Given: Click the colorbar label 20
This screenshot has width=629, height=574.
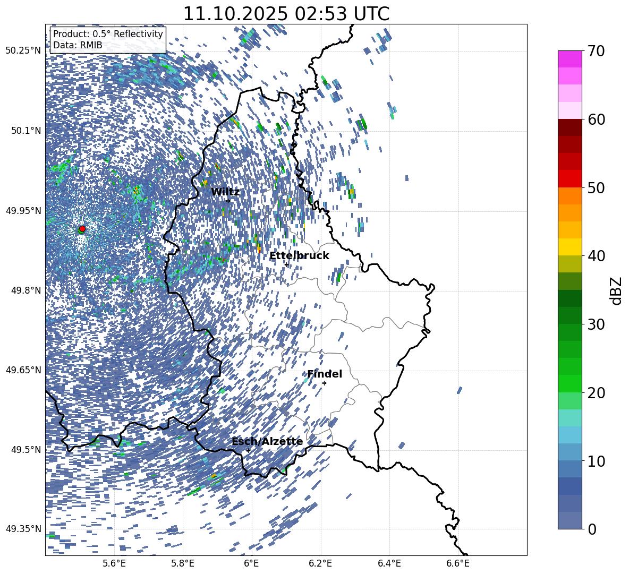Looking at the screenshot, I should pos(596,393).
